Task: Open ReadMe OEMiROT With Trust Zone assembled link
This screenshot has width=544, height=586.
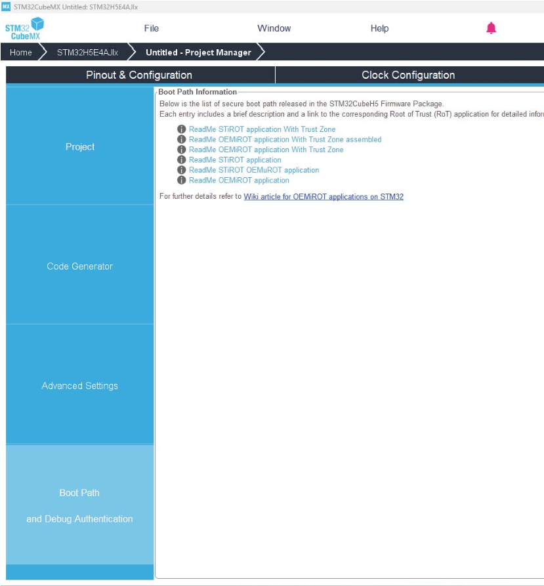Action: click(x=285, y=139)
